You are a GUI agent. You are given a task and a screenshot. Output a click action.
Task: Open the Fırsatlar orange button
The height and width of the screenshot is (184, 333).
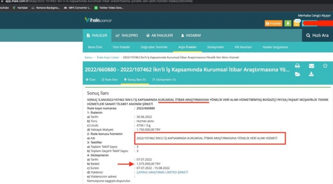(274, 23)
